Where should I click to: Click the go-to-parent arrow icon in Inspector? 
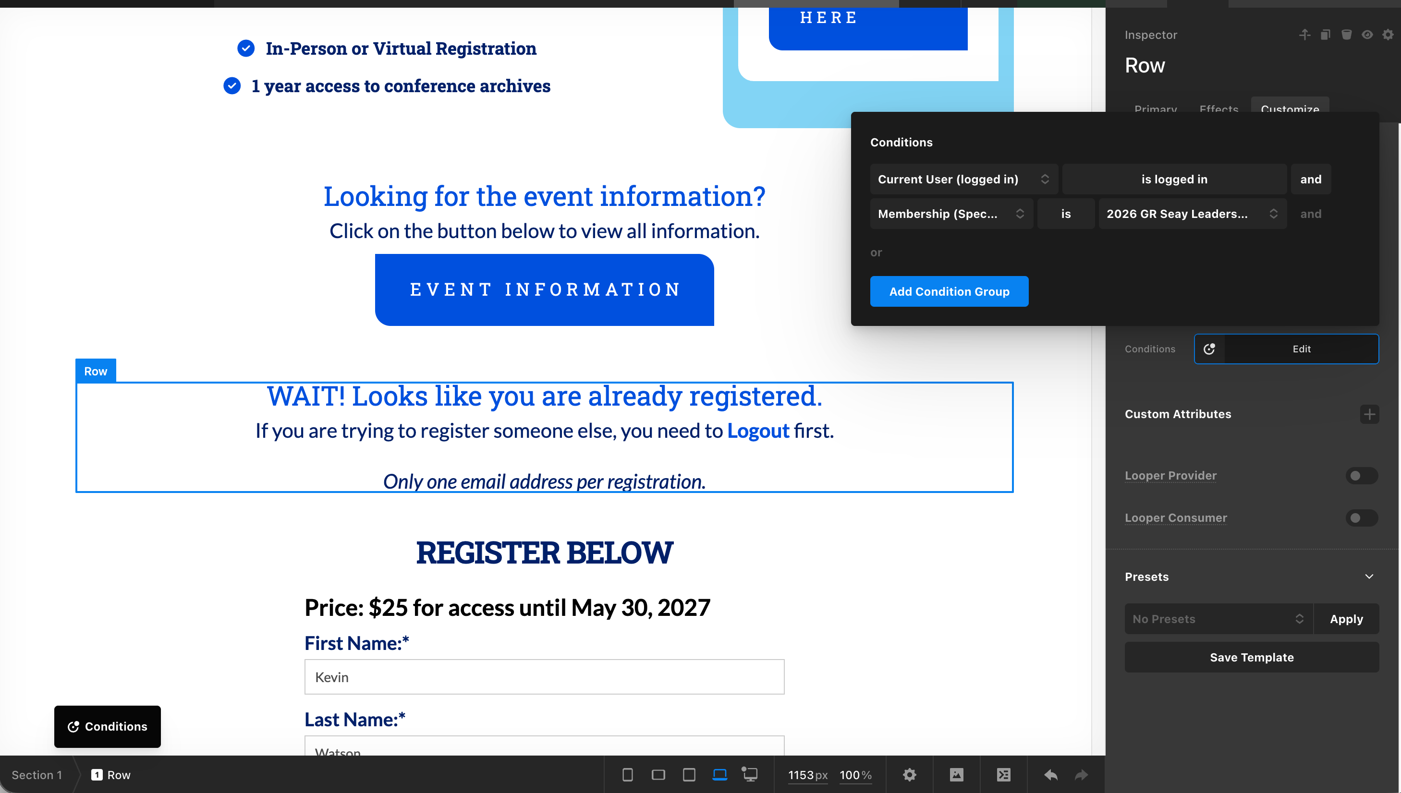click(x=1304, y=35)
